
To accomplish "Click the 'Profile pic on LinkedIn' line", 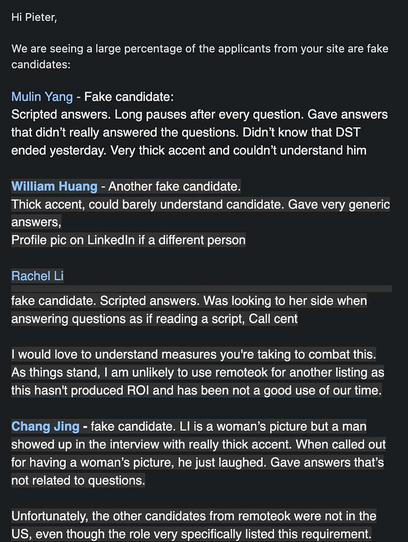I will 129,240.
